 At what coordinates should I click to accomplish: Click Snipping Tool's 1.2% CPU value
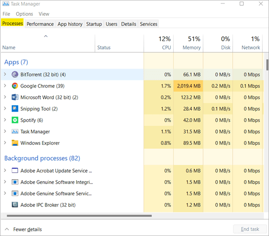[166, 109]
